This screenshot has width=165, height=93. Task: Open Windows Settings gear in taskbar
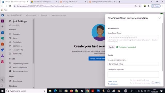point(82,91)
